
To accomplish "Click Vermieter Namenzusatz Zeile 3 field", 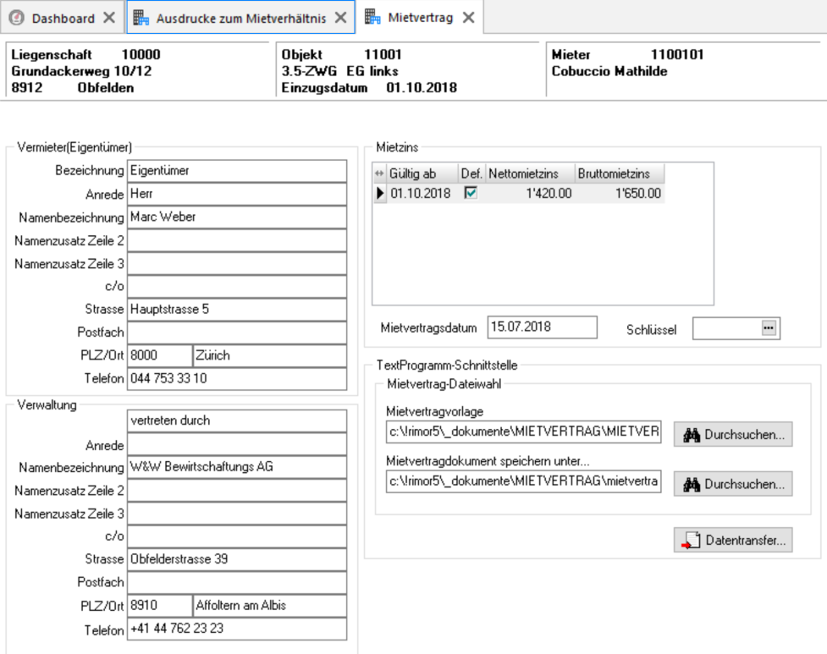I will coord(237,264).
